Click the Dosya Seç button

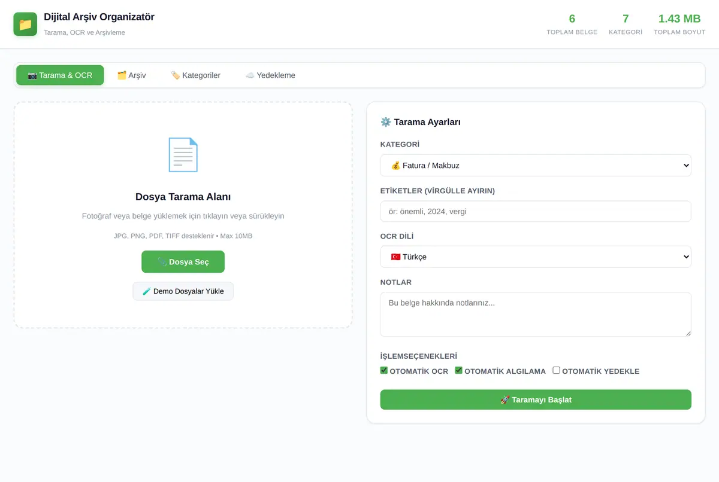(x=183, y=262)
